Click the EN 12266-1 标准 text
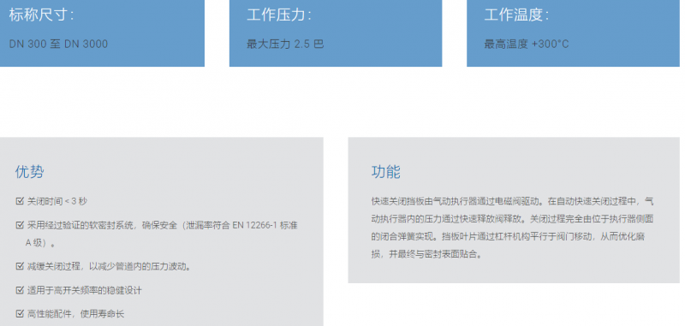The image size is (685, 326). tap(265, 226)
